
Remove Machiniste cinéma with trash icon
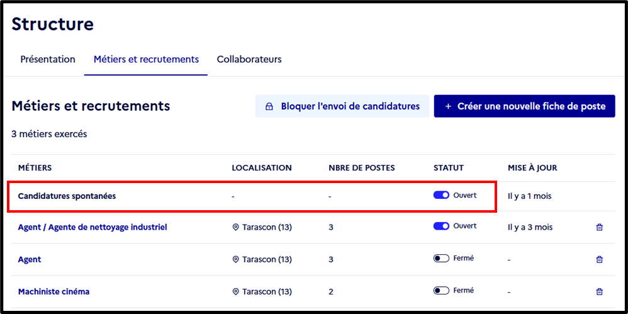[x=599, y=291]
